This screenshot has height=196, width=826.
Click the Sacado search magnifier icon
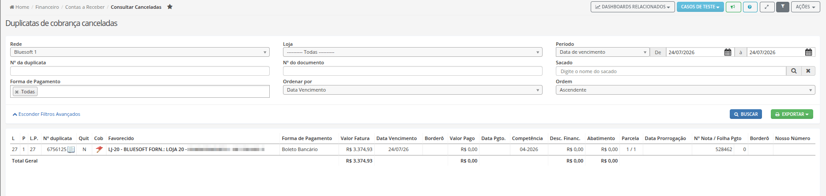click(x=794, y=71)
